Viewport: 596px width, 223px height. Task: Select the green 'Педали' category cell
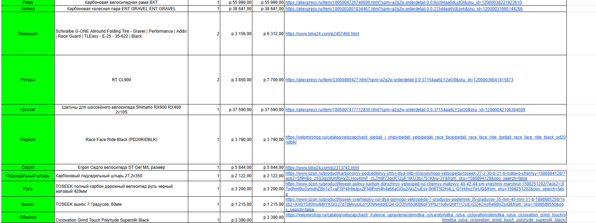28,140
